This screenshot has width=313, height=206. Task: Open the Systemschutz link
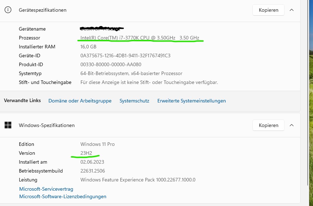click(x=134, y=101)
